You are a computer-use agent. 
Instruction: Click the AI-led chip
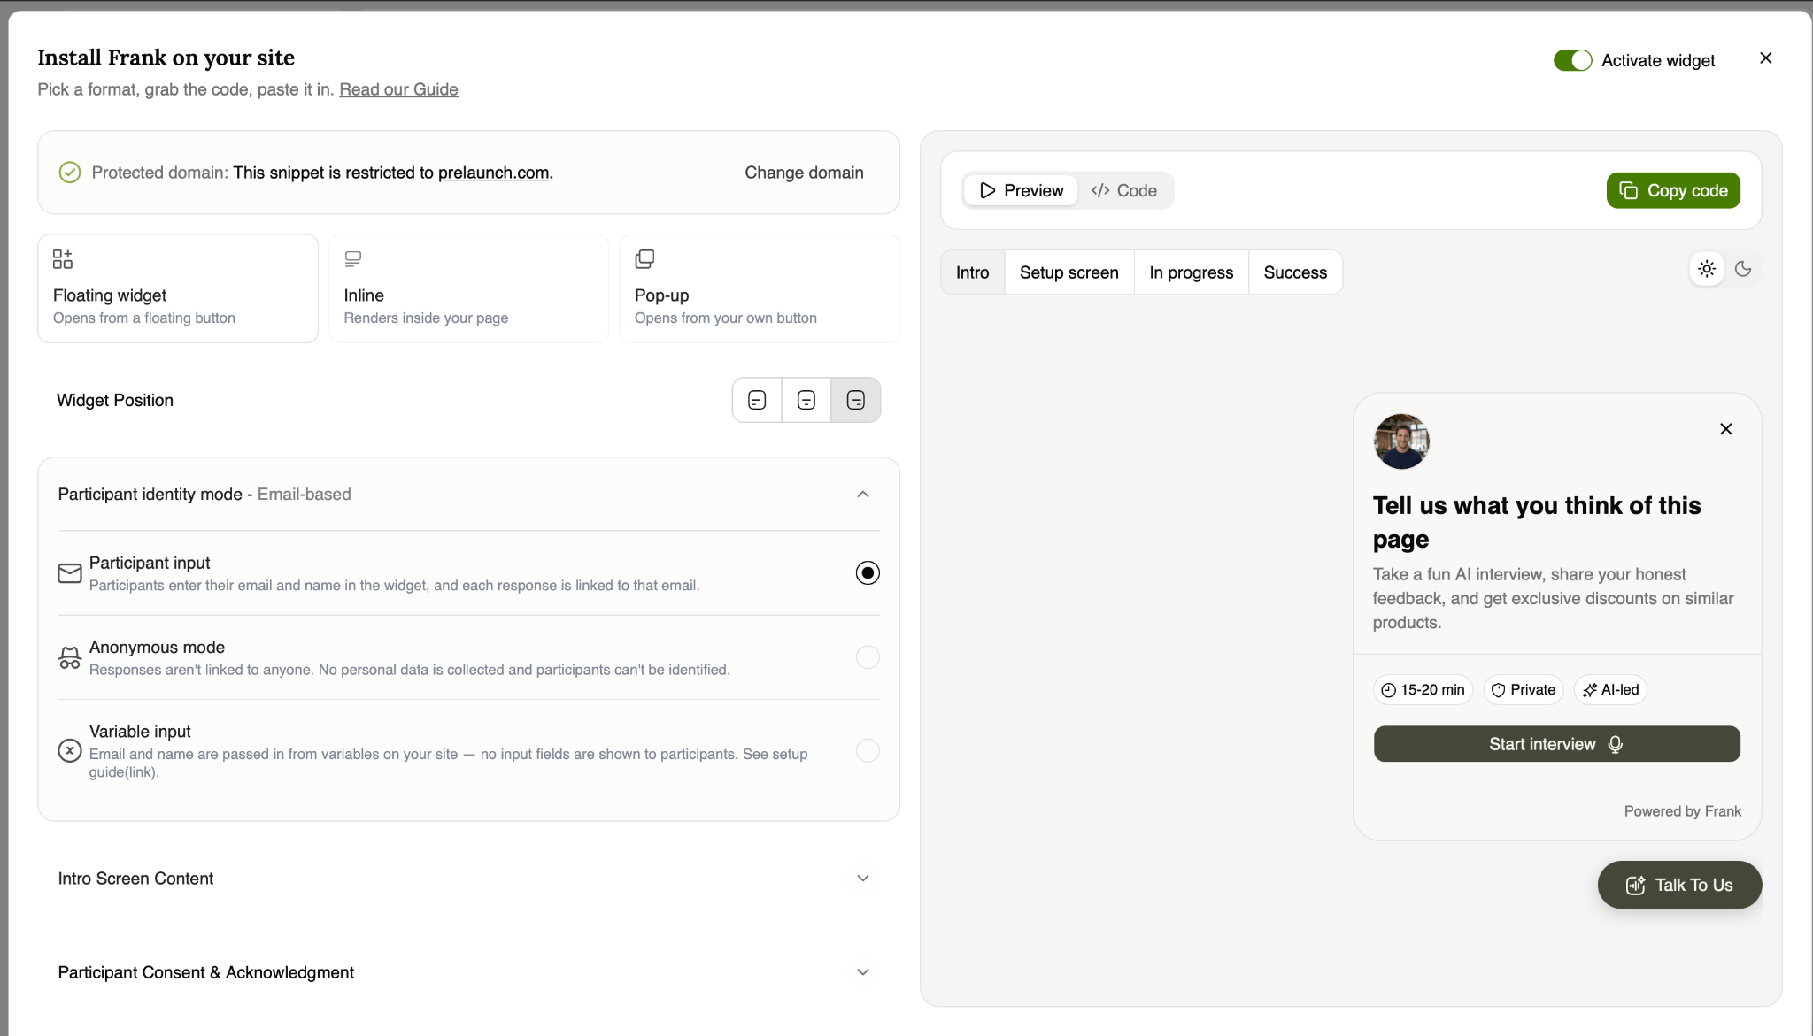coord(1610,690)
